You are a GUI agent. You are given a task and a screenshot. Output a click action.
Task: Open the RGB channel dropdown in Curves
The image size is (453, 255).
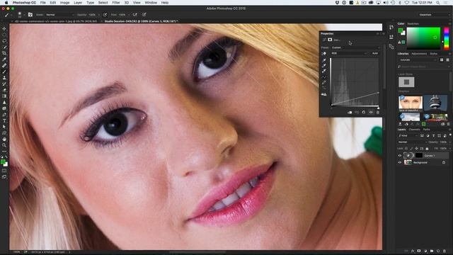[x=349, y=53]
